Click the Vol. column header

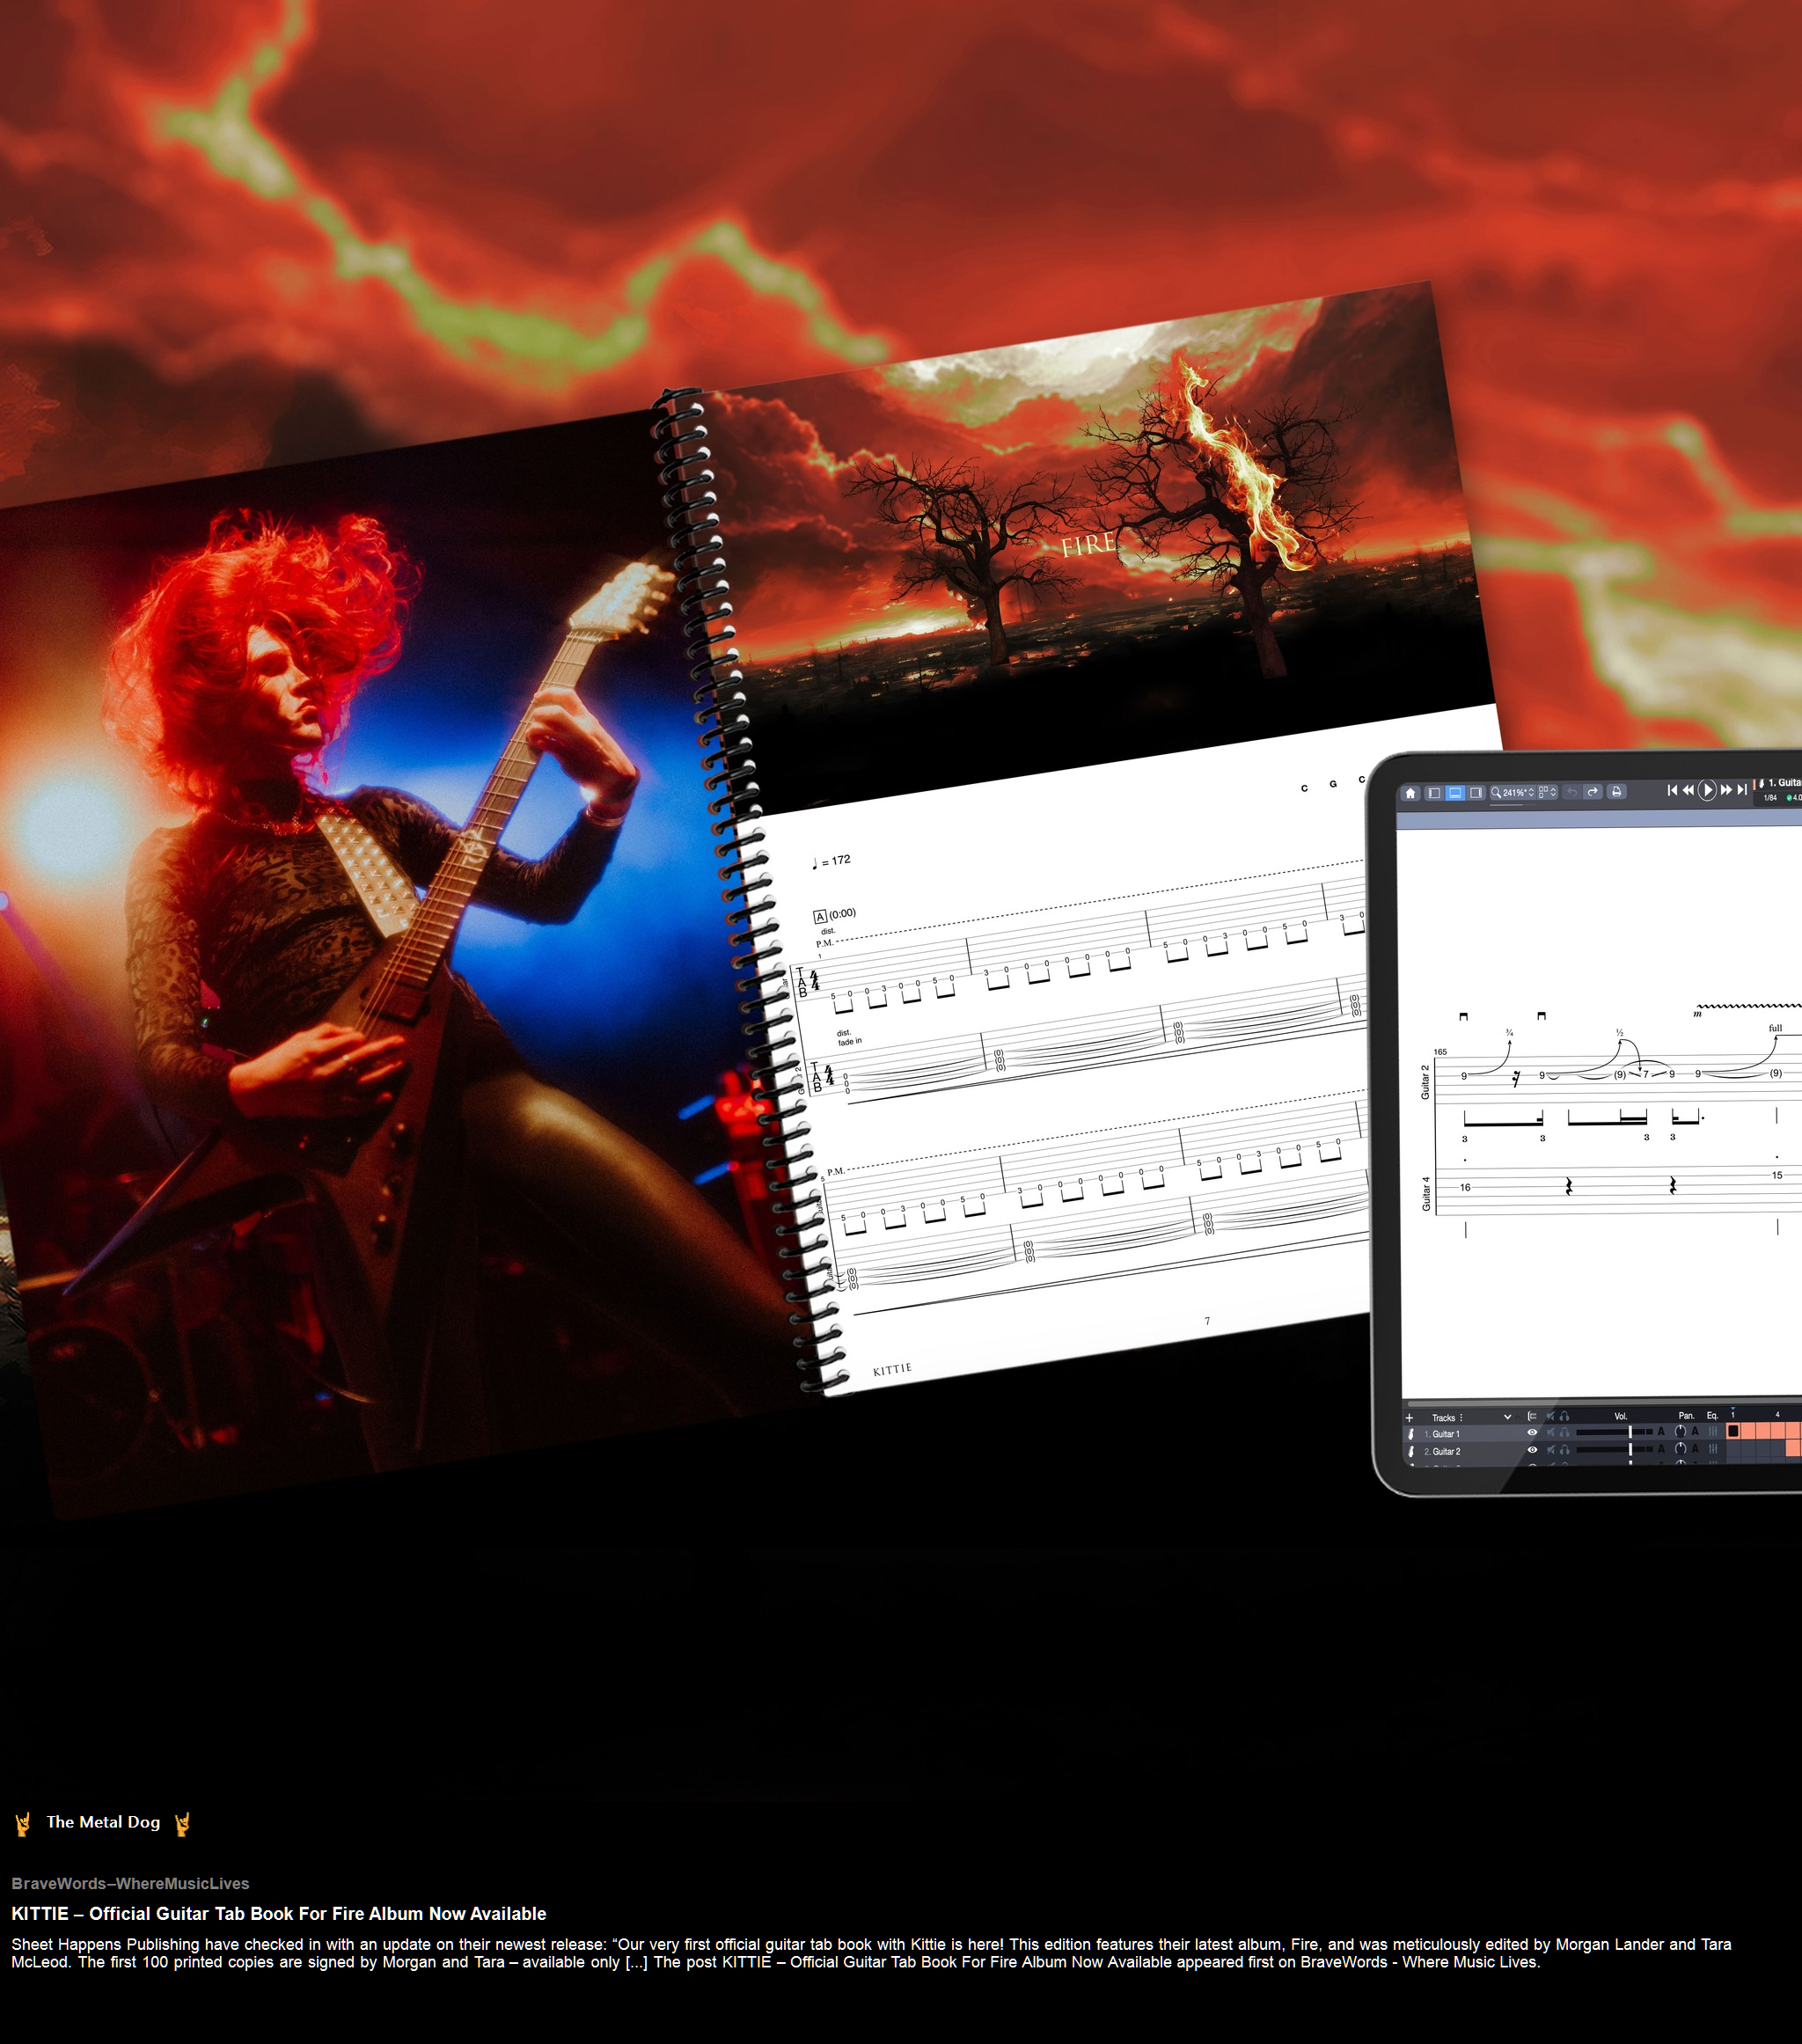tap(1621, 1417)
